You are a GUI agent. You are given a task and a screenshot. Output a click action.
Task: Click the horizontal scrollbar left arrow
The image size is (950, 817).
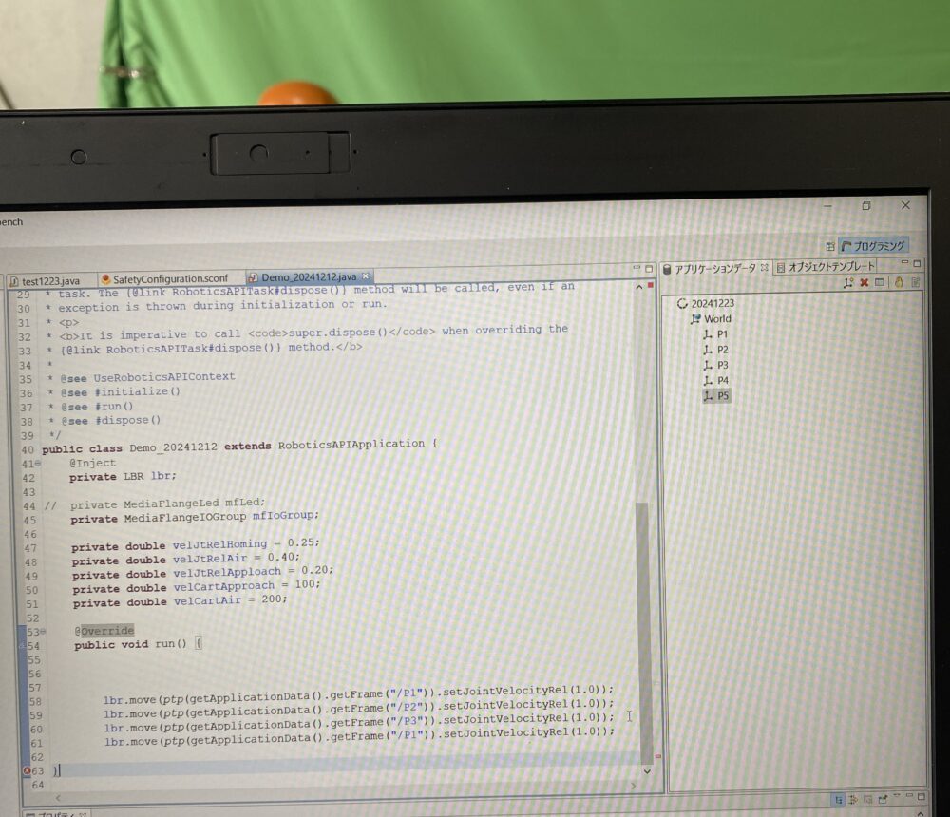click(x=58, y=798)
